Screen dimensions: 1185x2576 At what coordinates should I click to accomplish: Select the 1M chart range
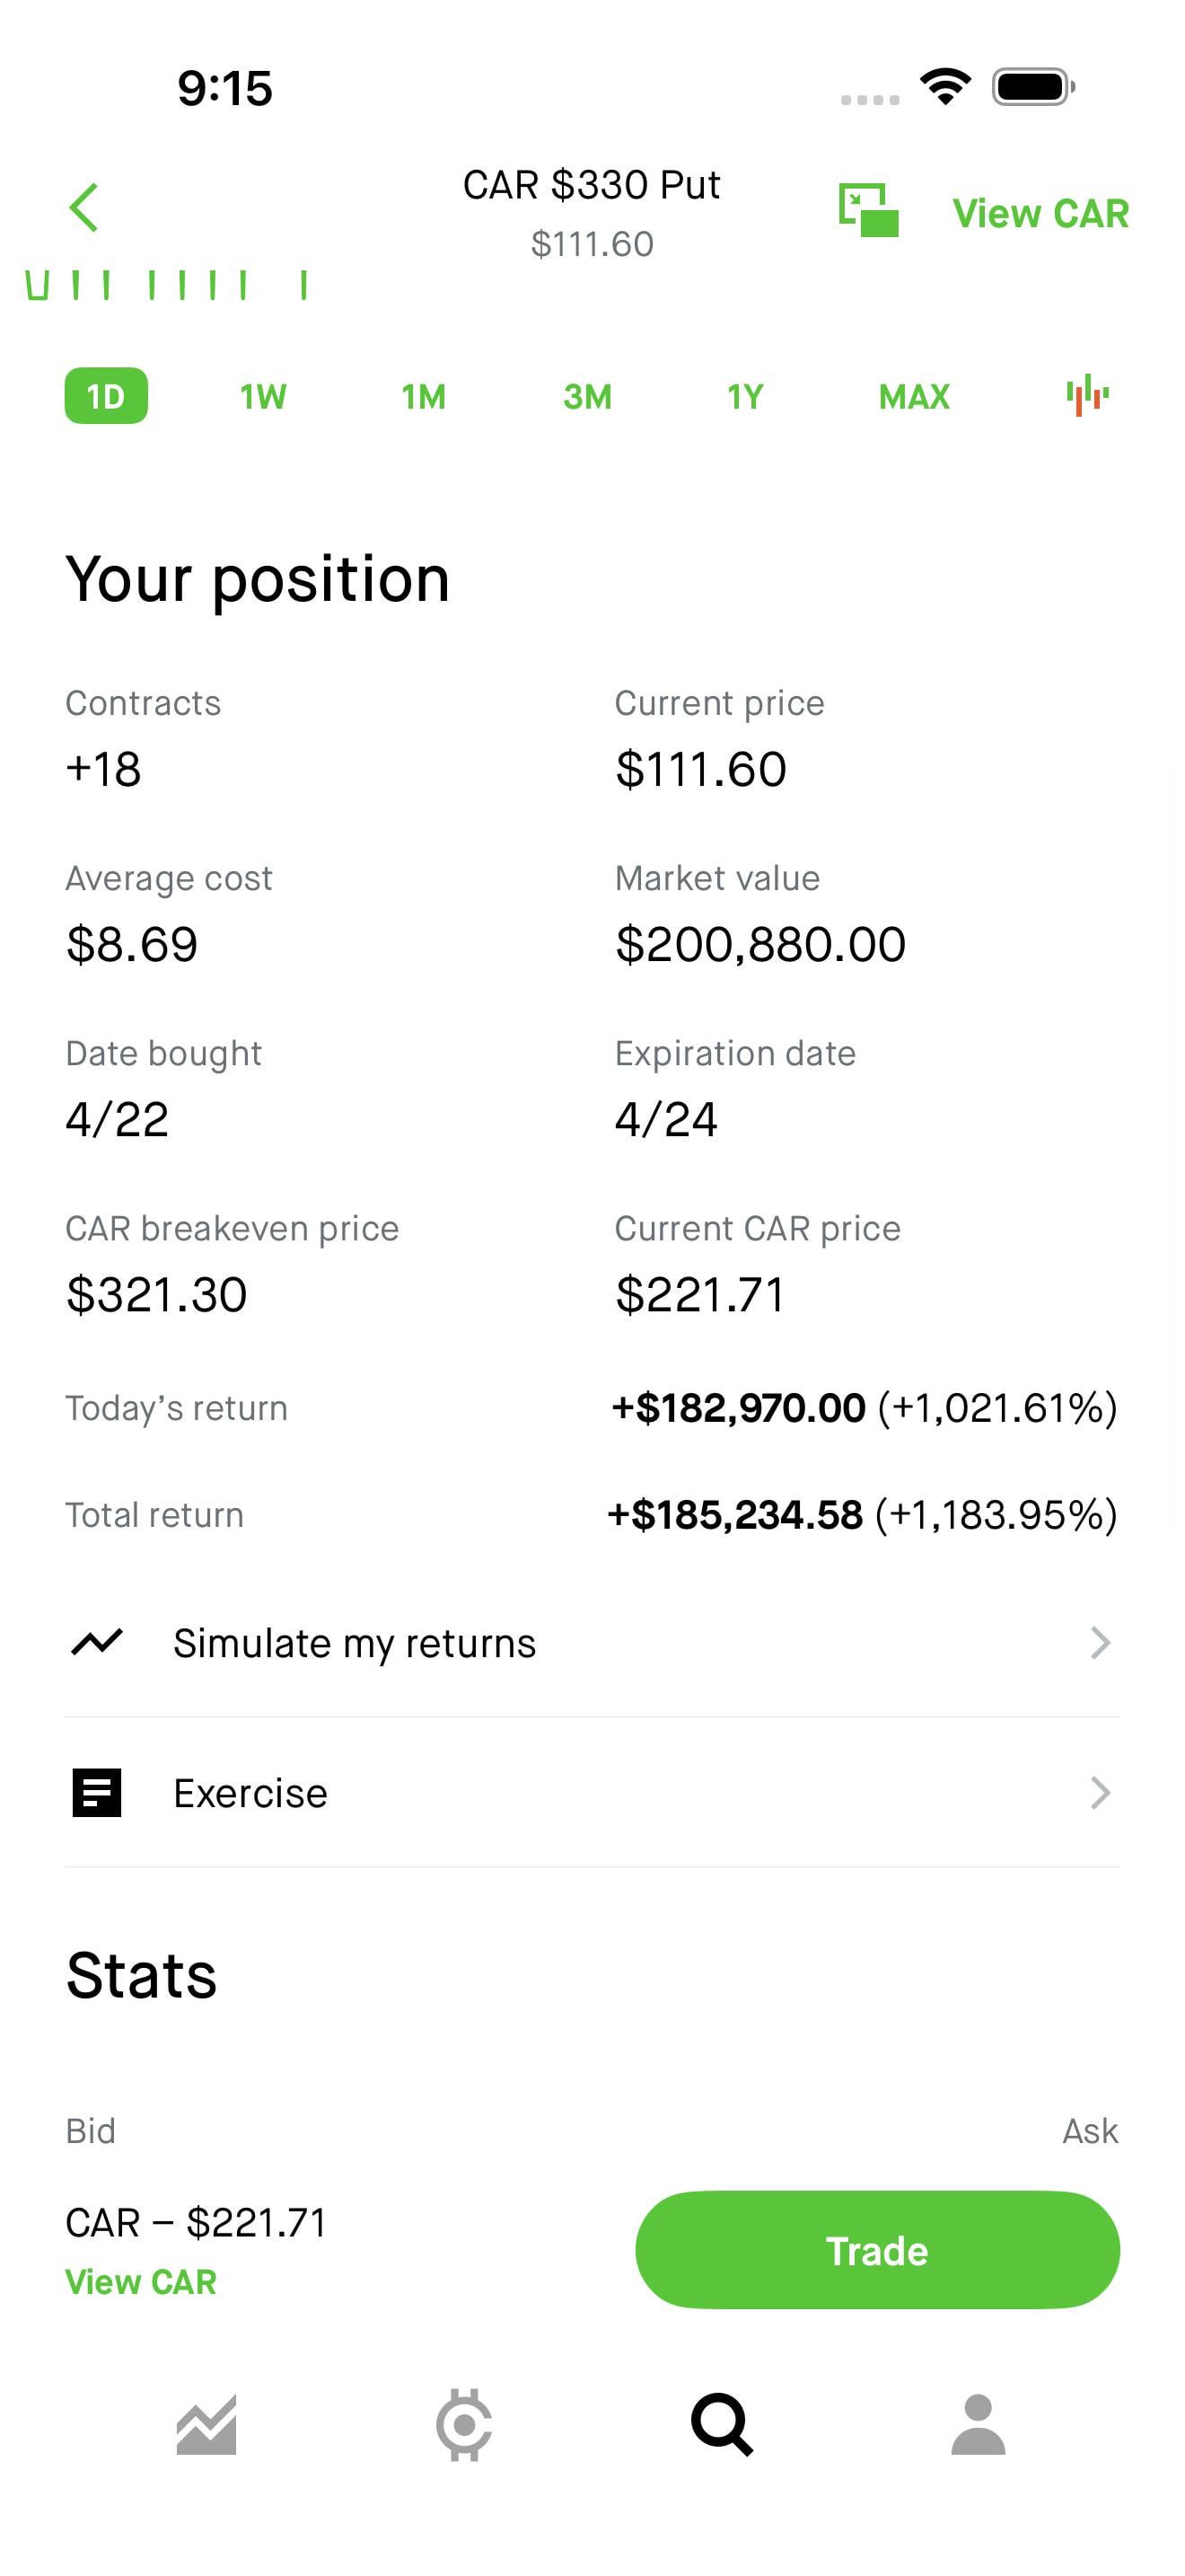point(424,397)
